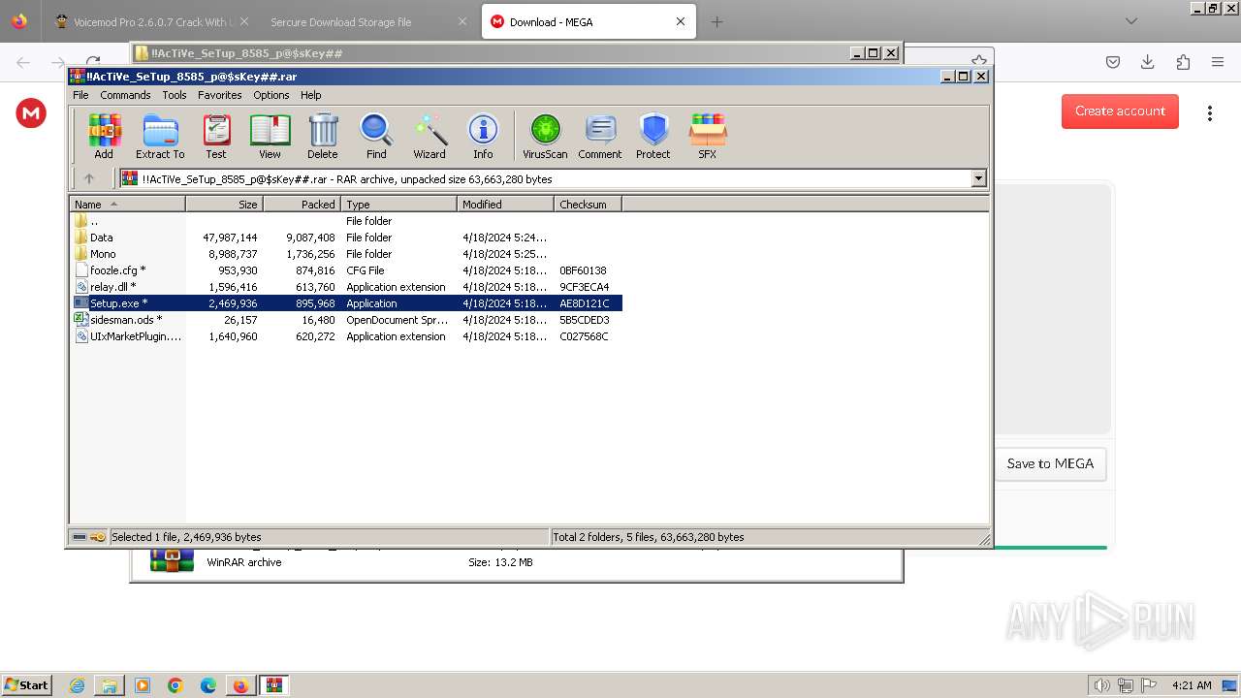This screenshot has height=698, width=1241.
Task: Open the Find magnifier tool
Action: tap(376, 136)
